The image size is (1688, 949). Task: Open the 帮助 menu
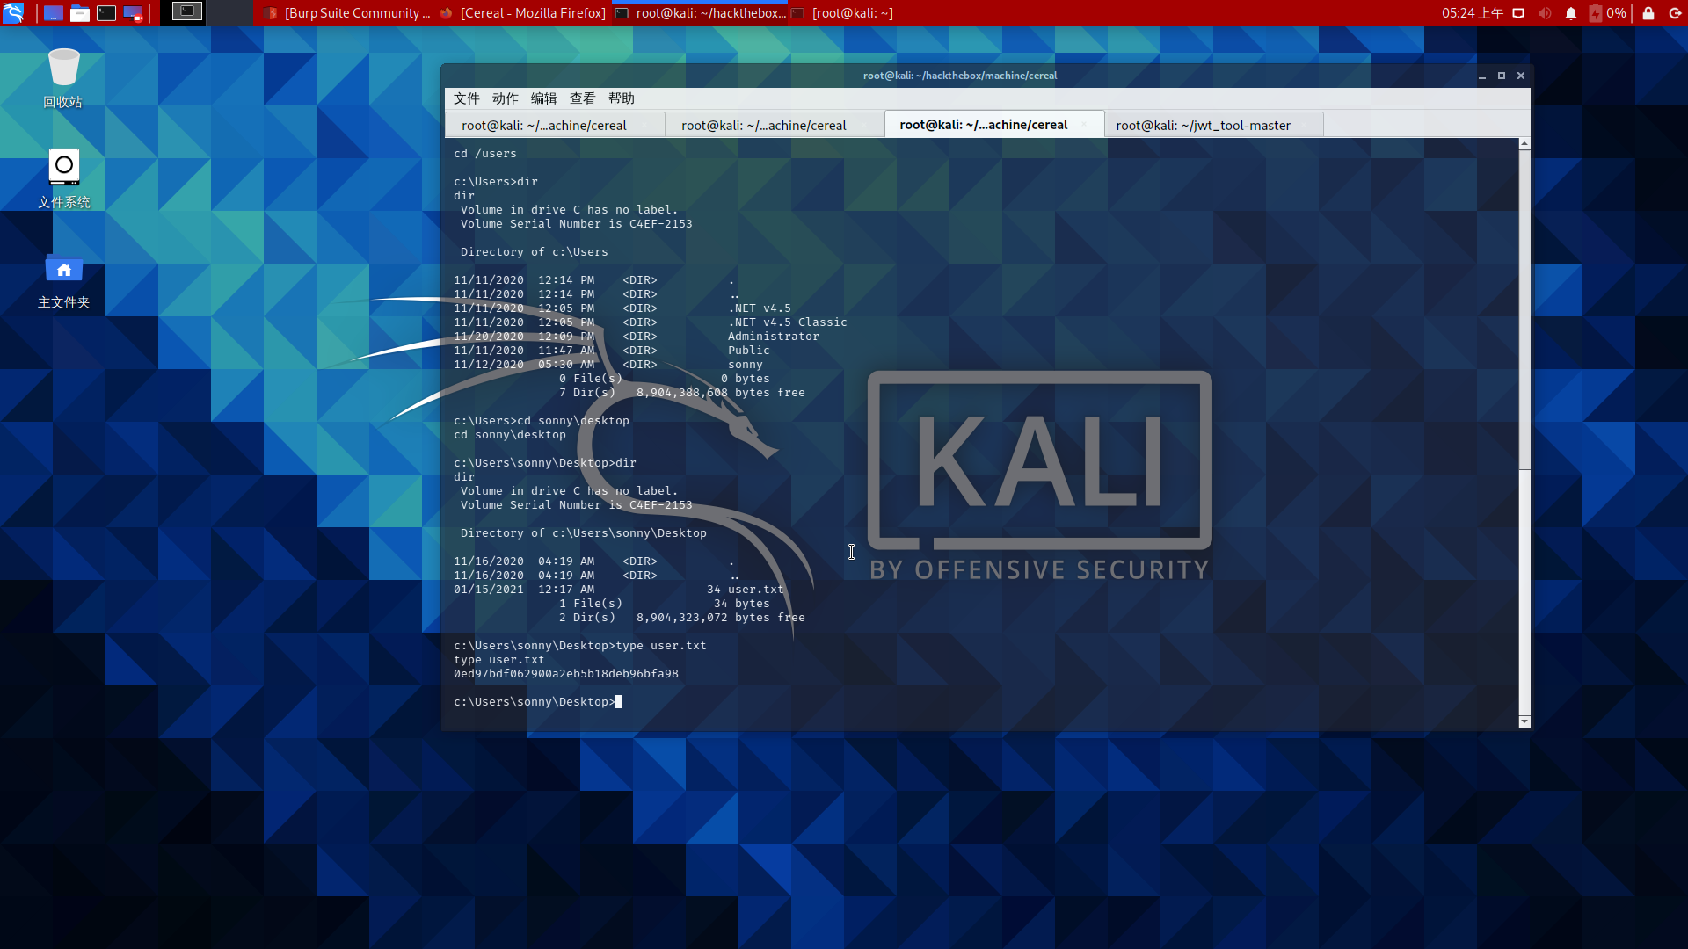pyautogui.click(x=621, y=98)
